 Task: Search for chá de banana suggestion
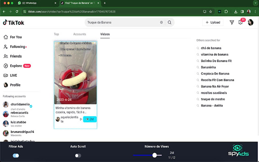(x=211, y=48)
